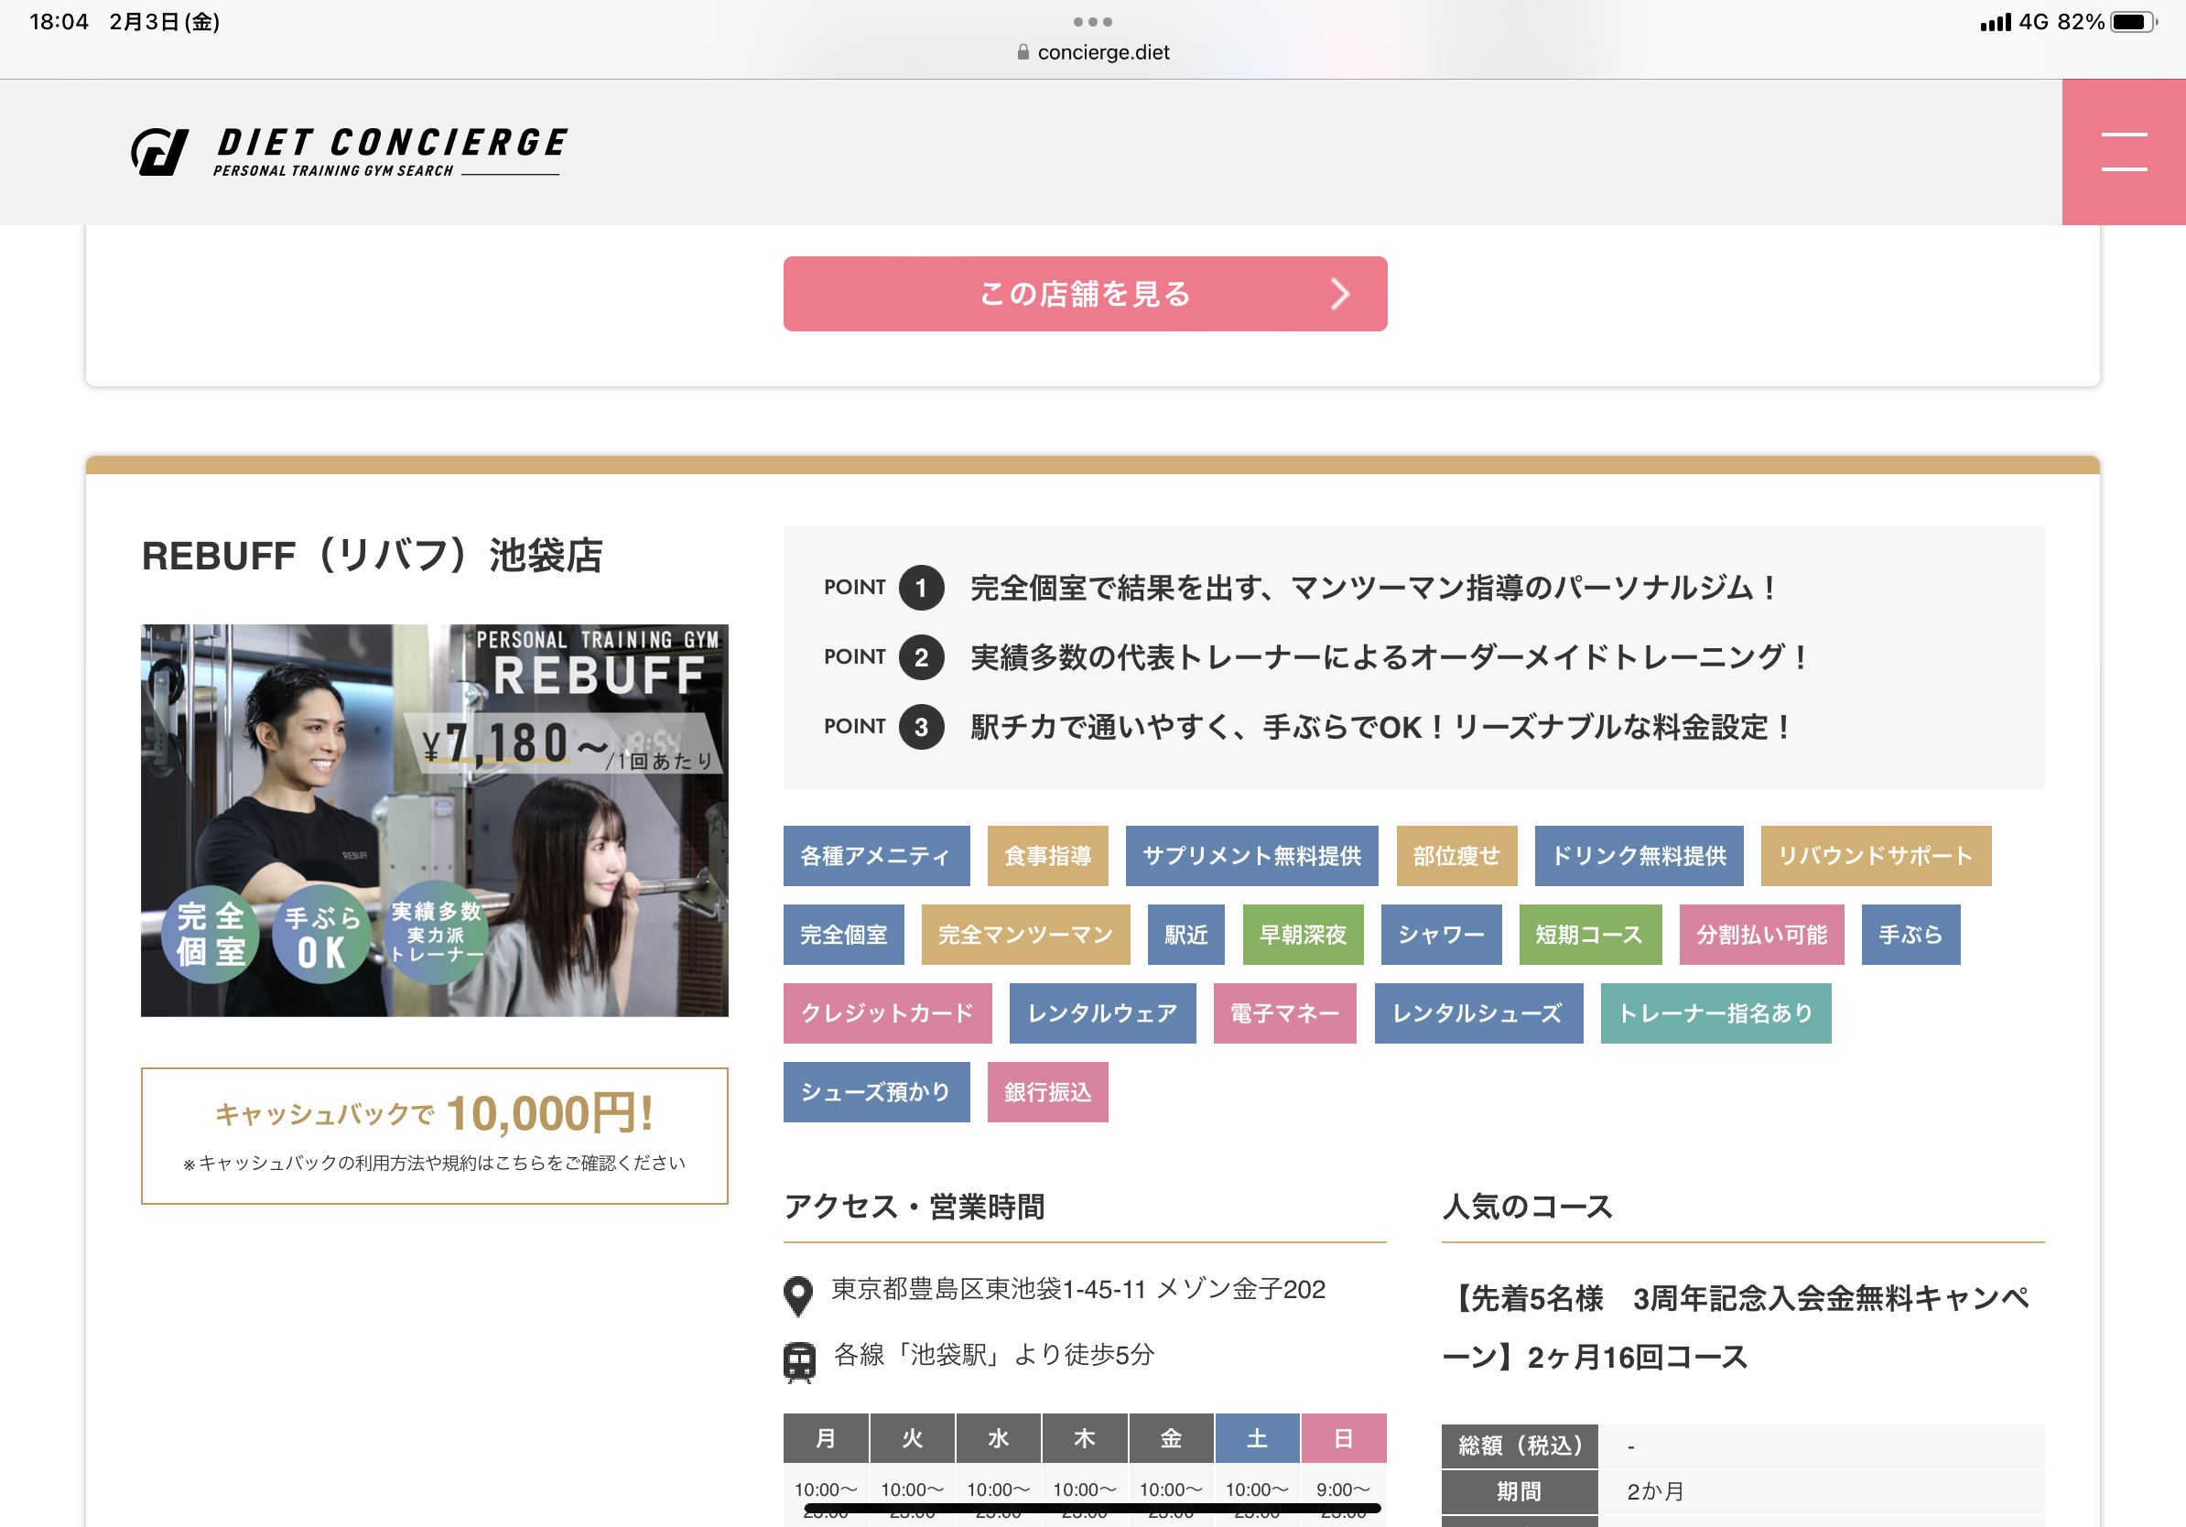Tap the 18:04 status bar clock
This screenshot has height=1527, width=2186.
[59, 22]
